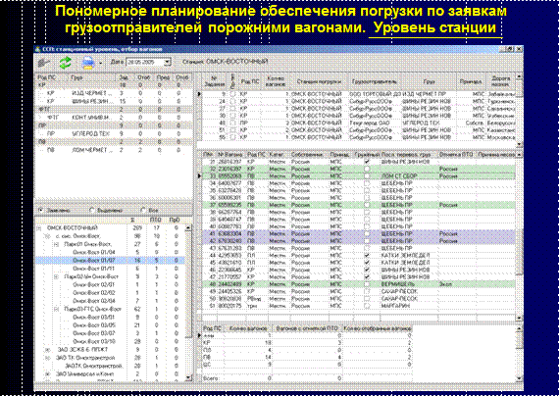Select track Омск-Вост 02/01
This screenshot has height=396, width=559.
pos(94,285)
